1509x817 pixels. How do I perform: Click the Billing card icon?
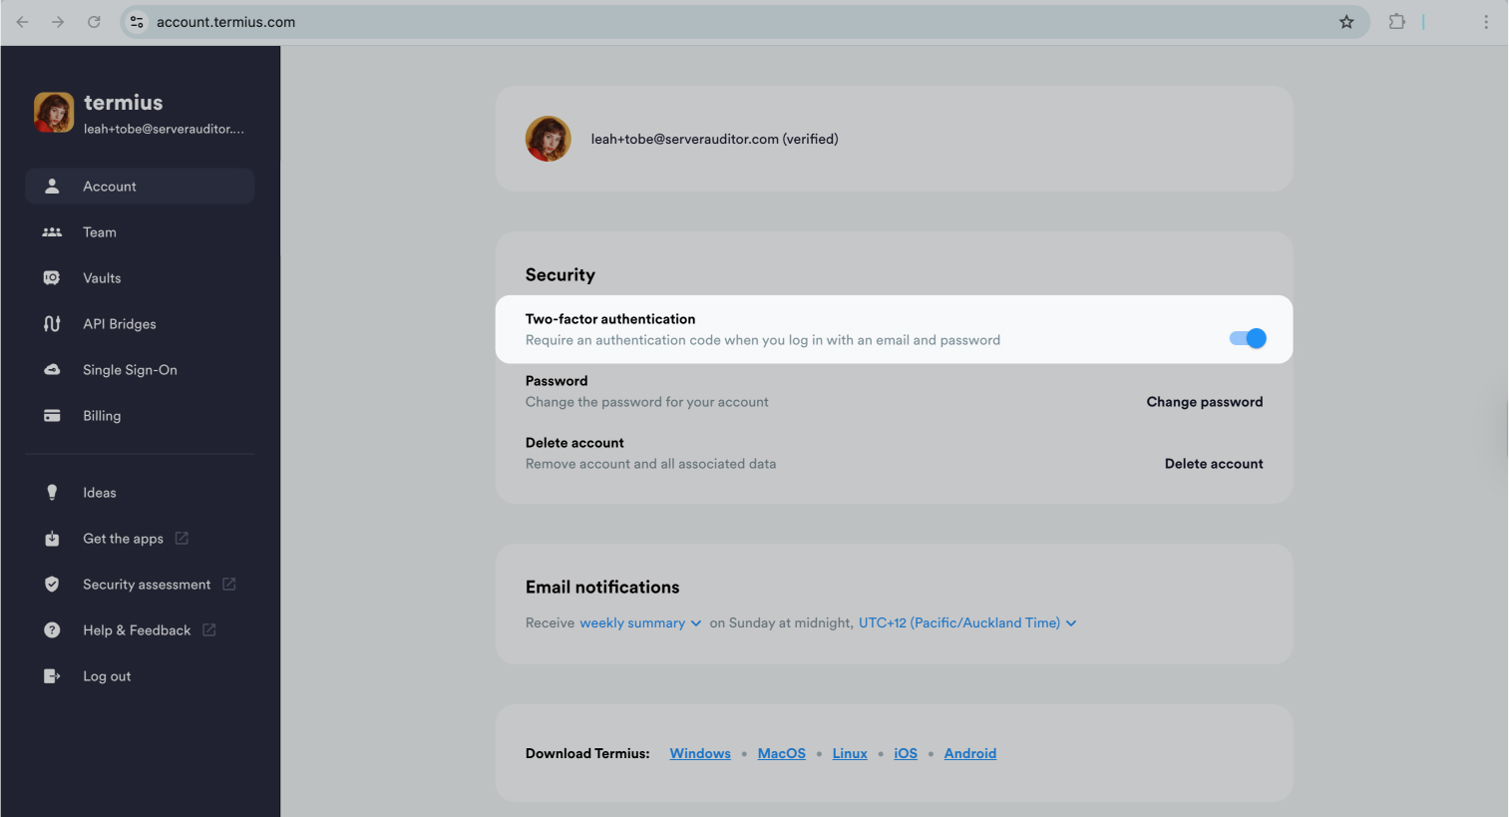(x=52, y=416)
